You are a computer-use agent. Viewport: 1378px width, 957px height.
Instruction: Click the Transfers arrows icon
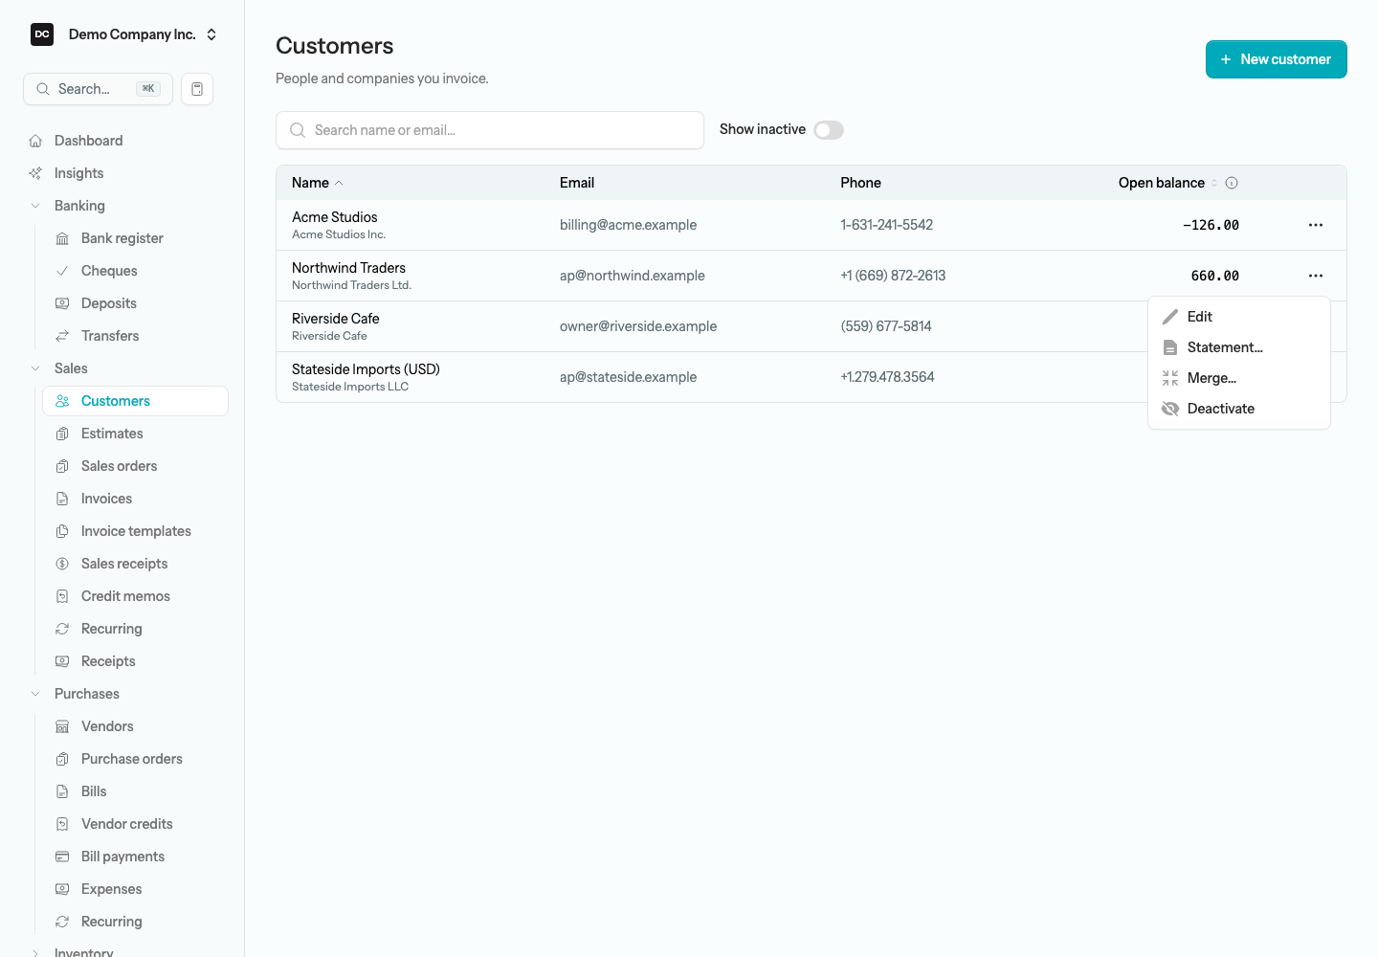click(x=62, y=336)
